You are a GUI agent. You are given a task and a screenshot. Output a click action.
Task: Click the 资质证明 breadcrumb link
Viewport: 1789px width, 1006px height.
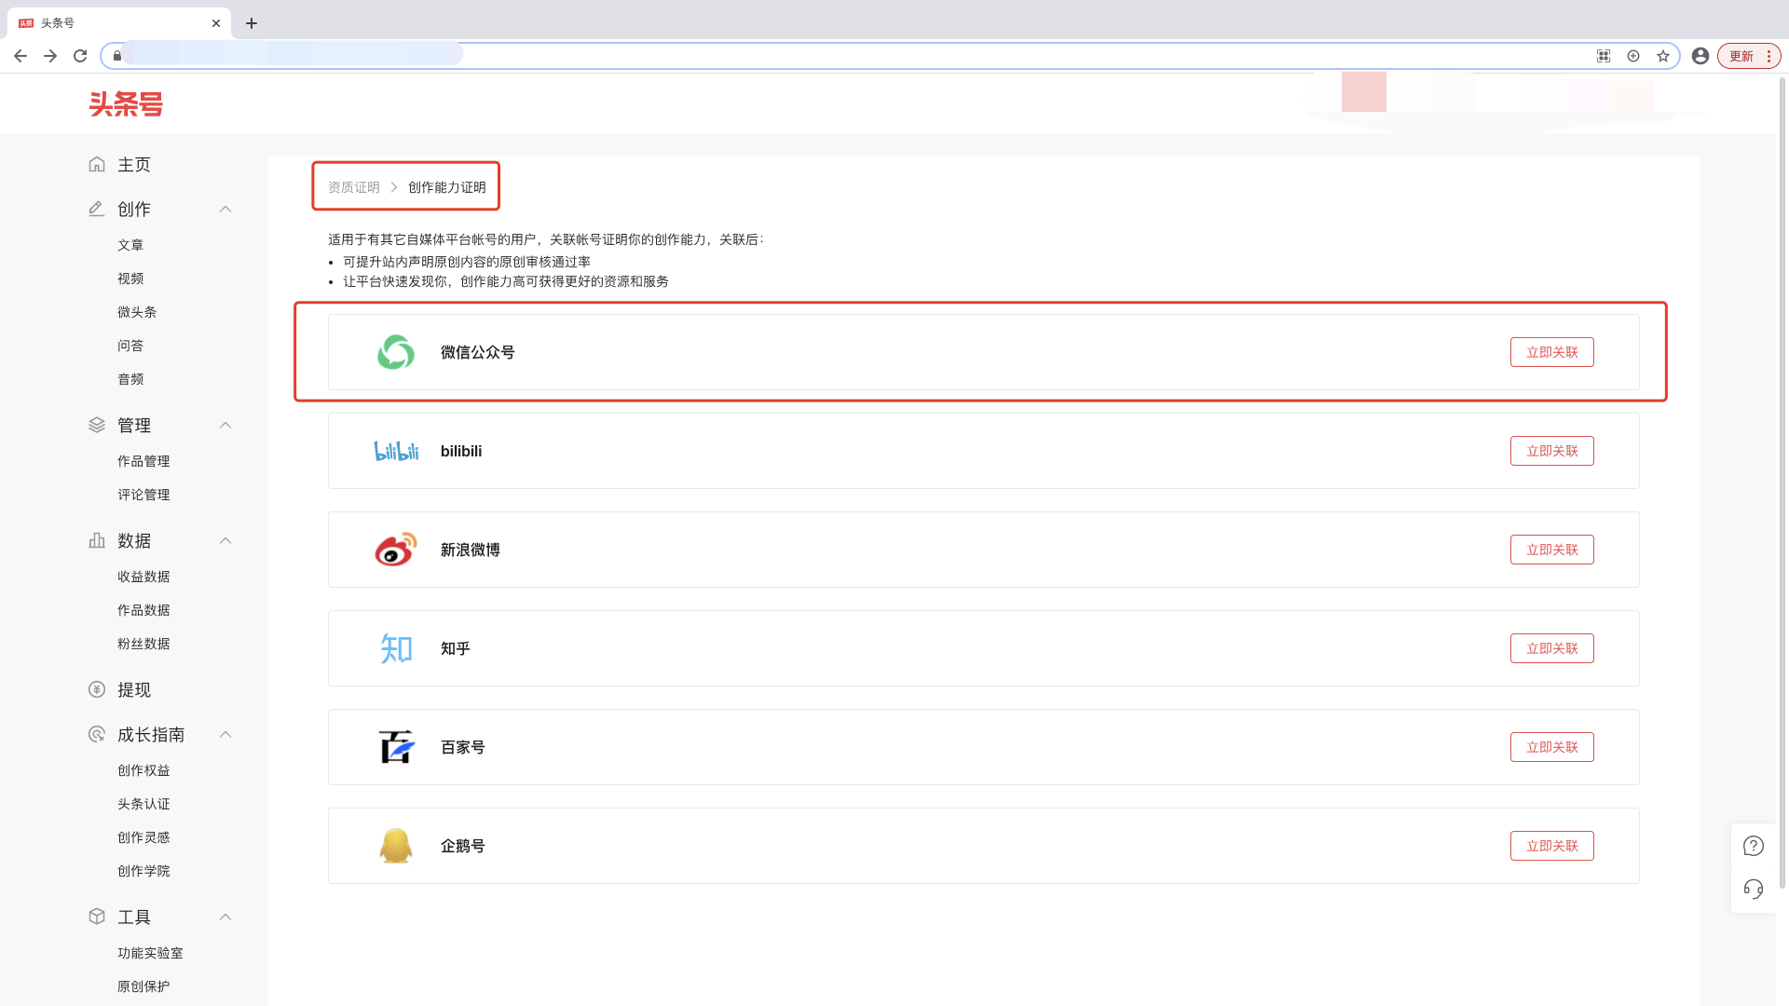354,187
